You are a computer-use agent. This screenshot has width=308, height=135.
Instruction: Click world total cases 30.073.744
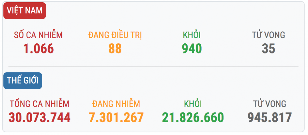click(x=39, y=118)
